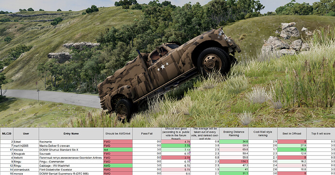Click the Pass/Fail column header

coord(147,133)
